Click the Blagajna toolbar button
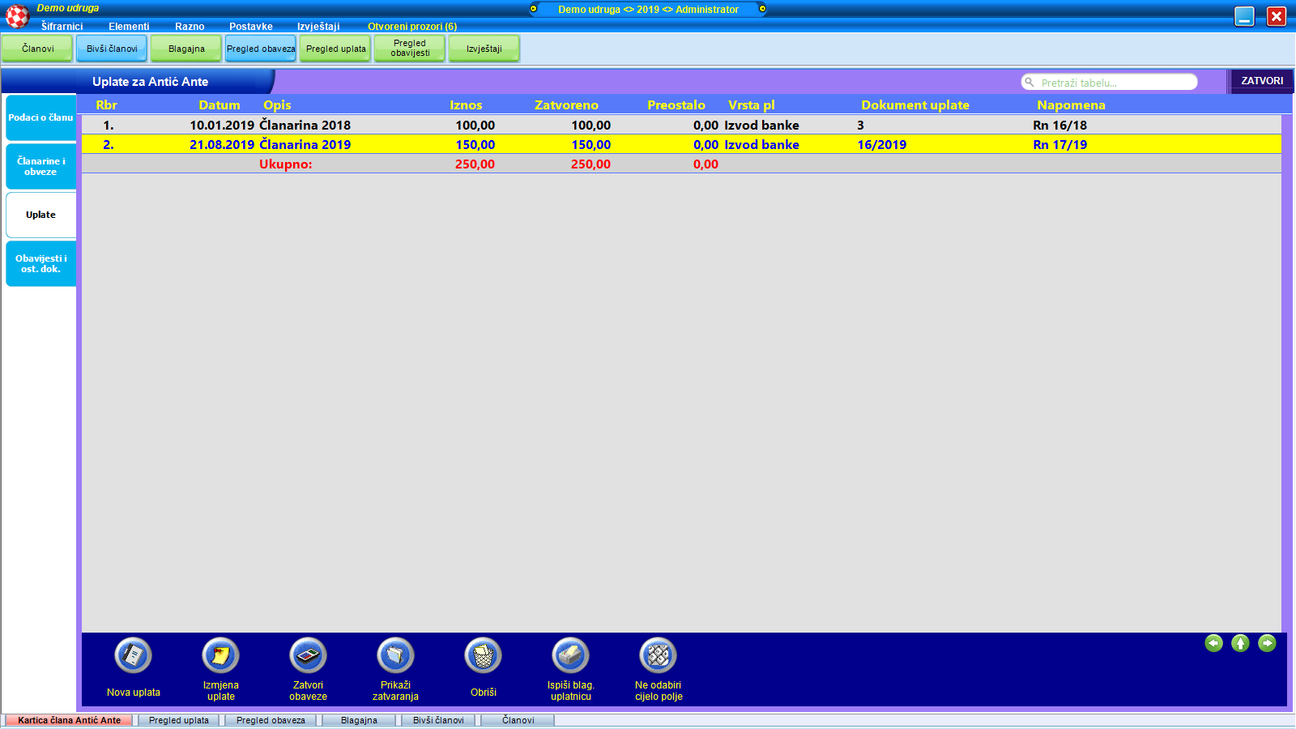 186,49
